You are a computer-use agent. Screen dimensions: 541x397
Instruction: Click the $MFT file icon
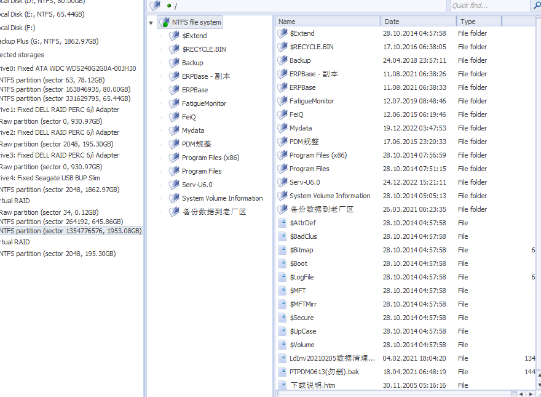pyautogui.click(x=282, y=291)
